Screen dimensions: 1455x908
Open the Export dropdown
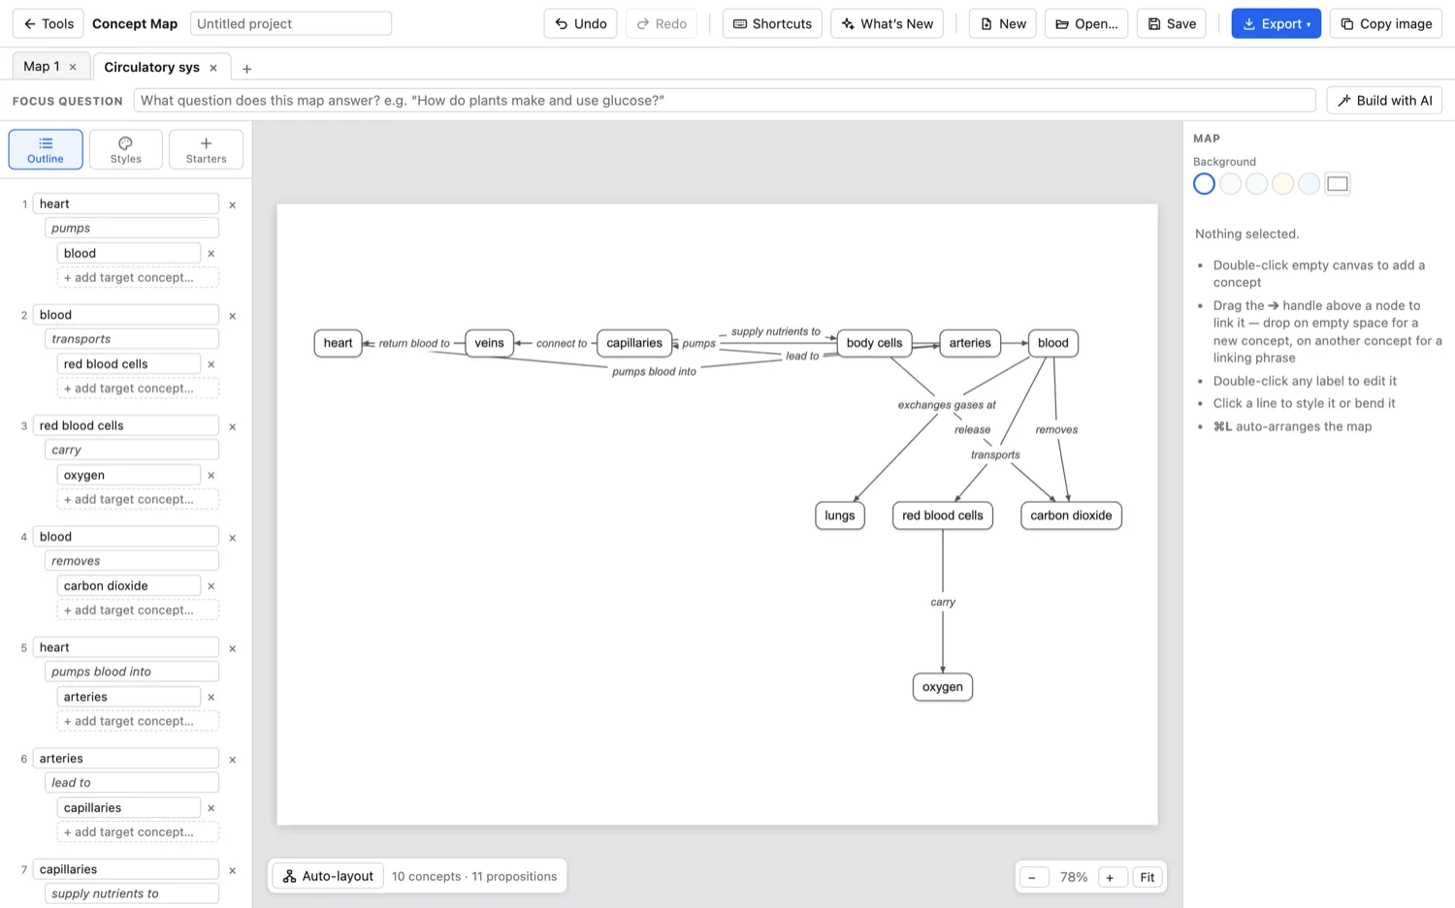[1276, 23]
